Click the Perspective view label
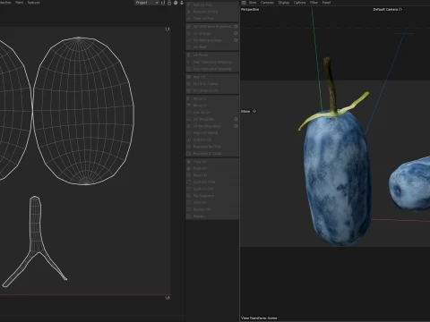 tap(250, 10)
